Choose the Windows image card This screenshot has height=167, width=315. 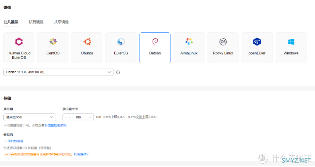[x=291, y=48]
